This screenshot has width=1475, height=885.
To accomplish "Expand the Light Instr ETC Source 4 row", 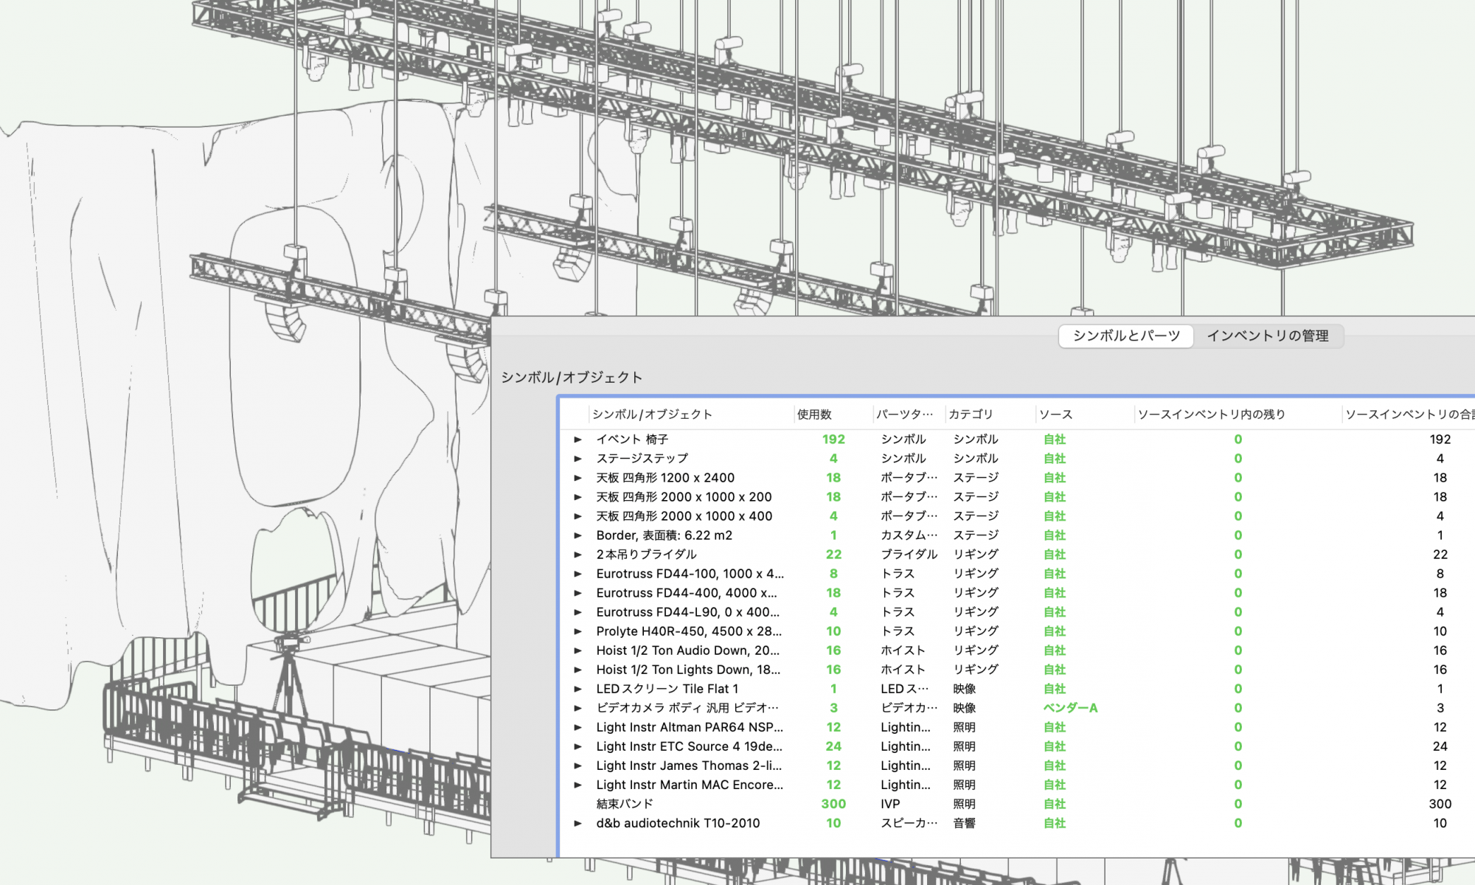I will [578, 746].
